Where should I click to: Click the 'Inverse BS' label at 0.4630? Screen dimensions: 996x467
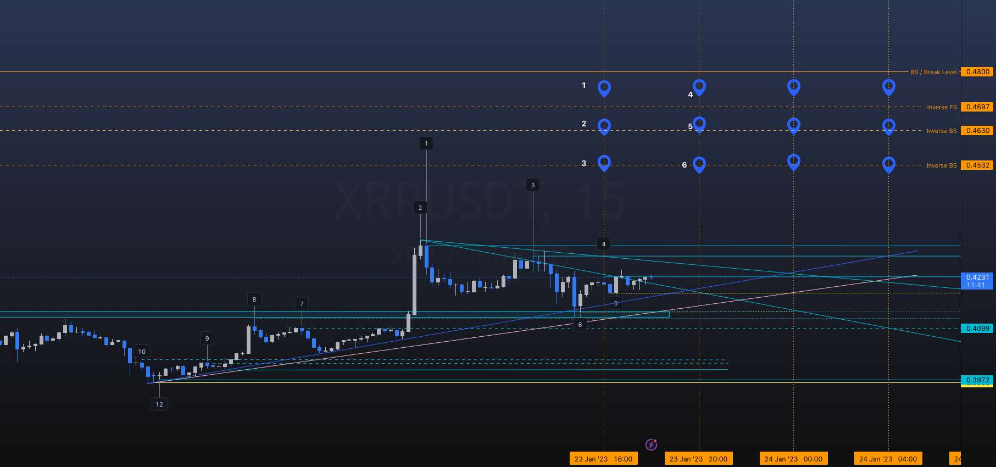[x=941, y=131]
